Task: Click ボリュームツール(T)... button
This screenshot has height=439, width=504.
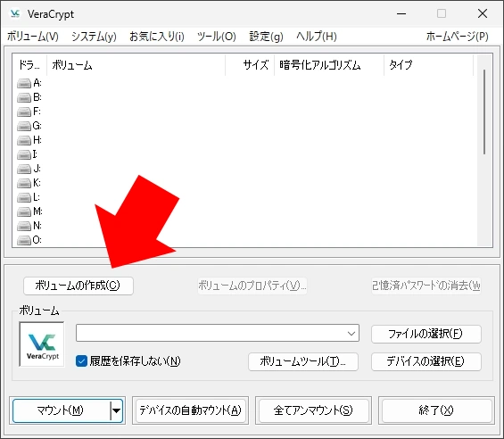Action: pyautogui.click(x=303, y=361)
